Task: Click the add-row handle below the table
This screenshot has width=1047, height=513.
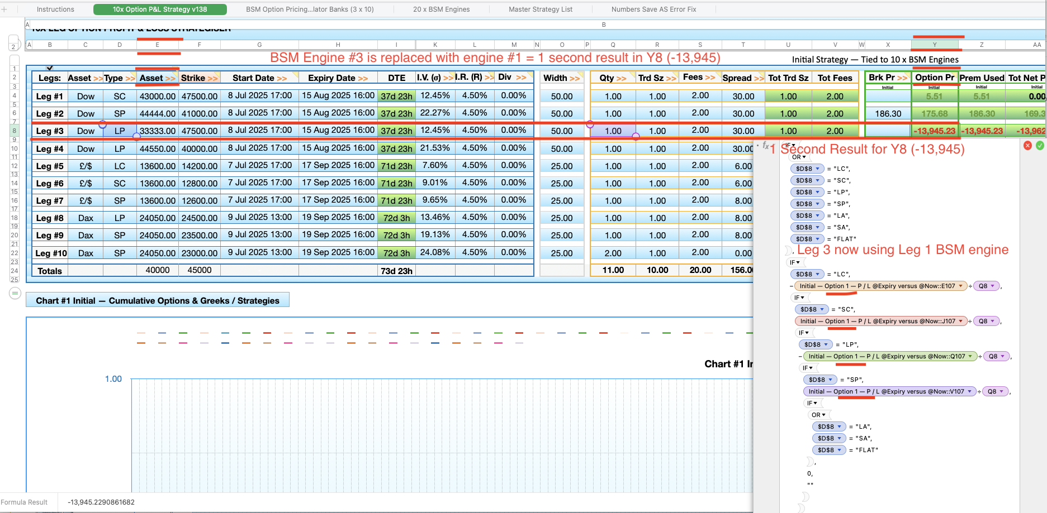Action: click(15, 293)
